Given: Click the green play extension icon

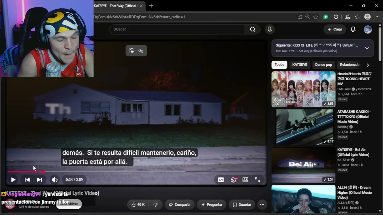Looking at the screenshot, I should [326, 17].
